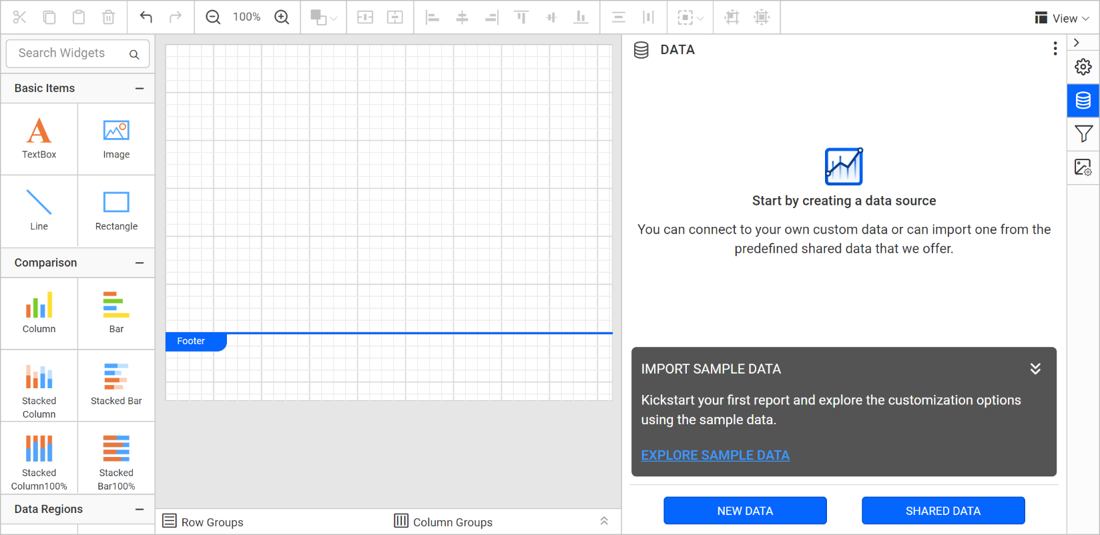
Task: Zoom out the report canvas
Action: point(213,17)
